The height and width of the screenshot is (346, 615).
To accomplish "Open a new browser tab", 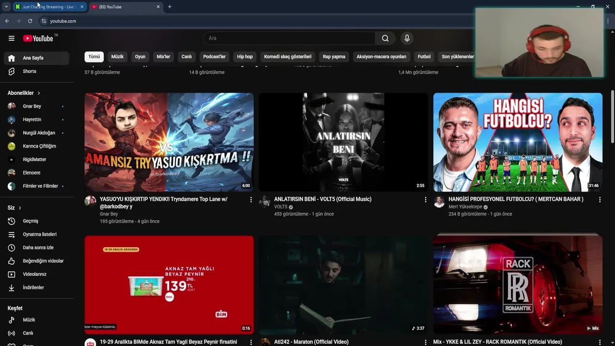I will (x=170, y=7).
